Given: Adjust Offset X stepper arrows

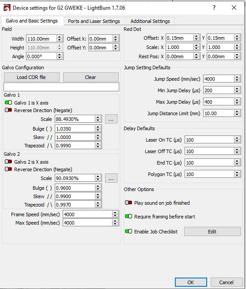Looking at the screenshot, I should 116,39.
